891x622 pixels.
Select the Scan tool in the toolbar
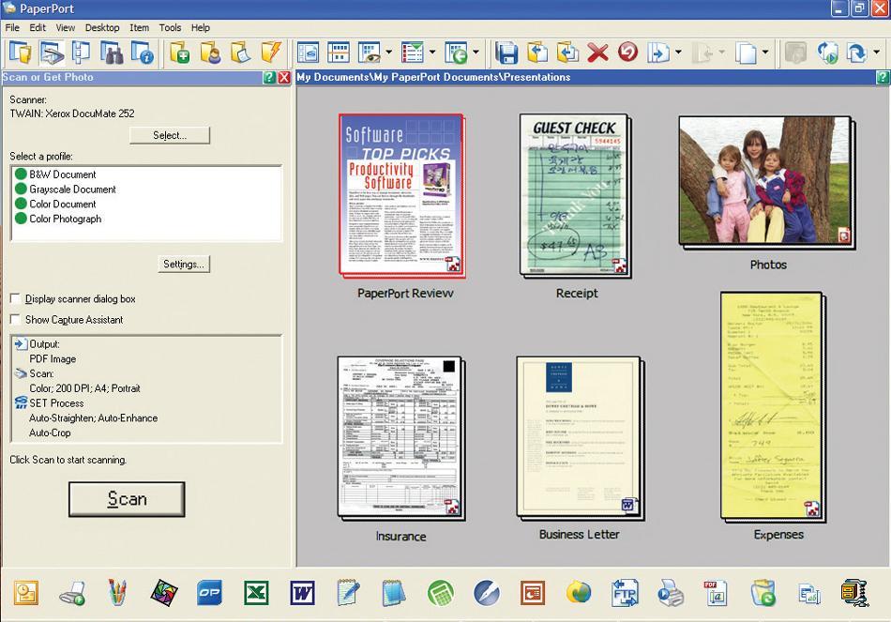click(52, 53)
